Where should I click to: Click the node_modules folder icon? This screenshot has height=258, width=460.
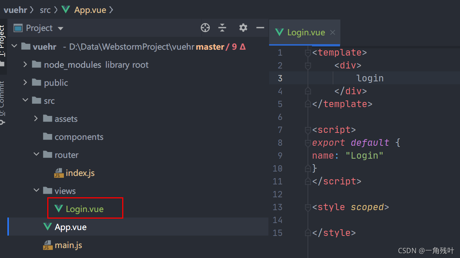(x=37, y=65)
